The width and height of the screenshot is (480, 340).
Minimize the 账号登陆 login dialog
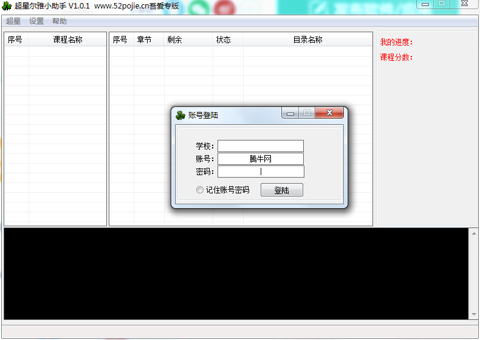coord(290,113)
